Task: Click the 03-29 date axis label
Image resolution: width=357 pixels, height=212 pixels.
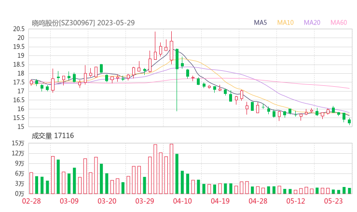Action: coord(145,201)
